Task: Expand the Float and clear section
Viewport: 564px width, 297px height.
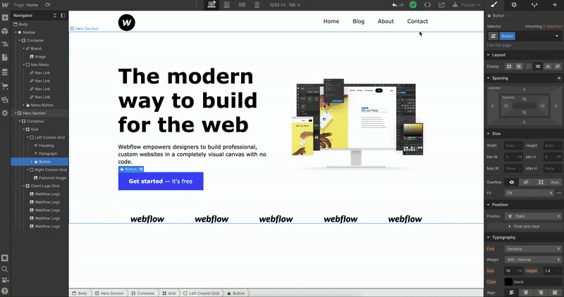Action: coord(525,226)
